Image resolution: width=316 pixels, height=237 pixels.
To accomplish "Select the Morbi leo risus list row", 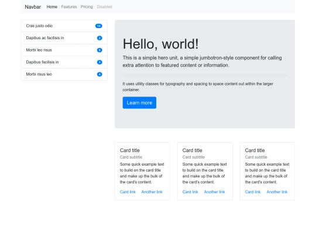I will tap(64, 50).
